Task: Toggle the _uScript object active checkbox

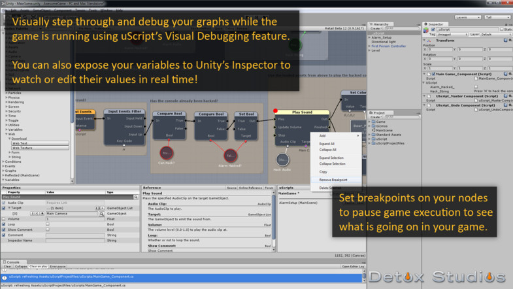Action: pyautogui.click(x=433, y=29)
